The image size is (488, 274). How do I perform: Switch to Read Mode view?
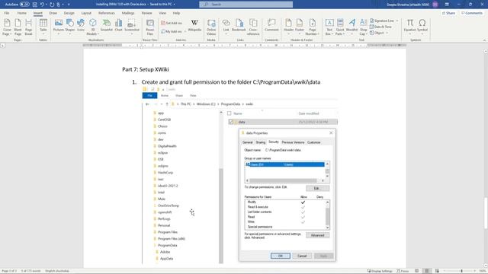coord(417,271)
